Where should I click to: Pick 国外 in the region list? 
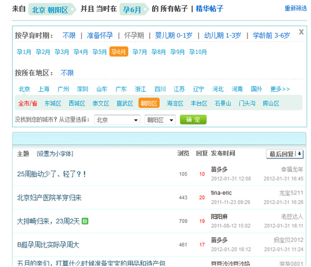pyautogui.click(x=256, y=89)
